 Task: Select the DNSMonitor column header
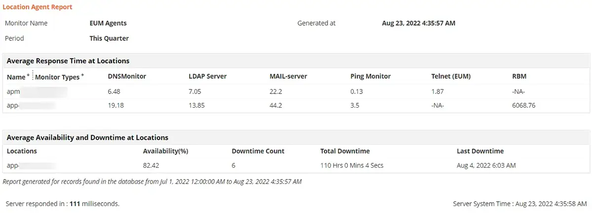127,76
